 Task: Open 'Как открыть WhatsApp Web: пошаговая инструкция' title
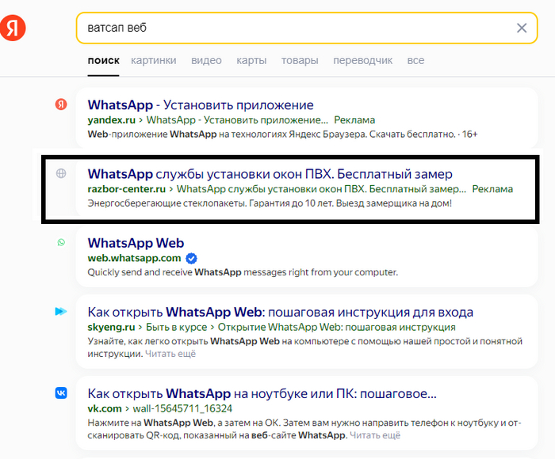[x=281, y=313]
